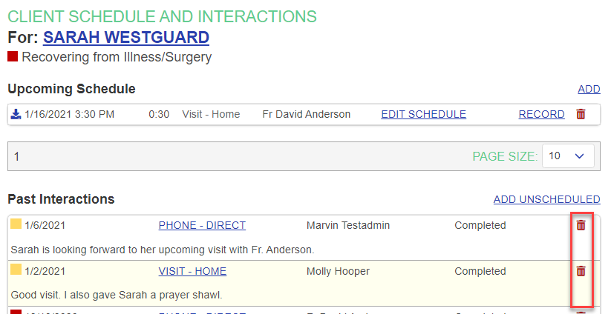
Task: Delete the 1/16/2021 scheduled visit
Action: point(581,114)
